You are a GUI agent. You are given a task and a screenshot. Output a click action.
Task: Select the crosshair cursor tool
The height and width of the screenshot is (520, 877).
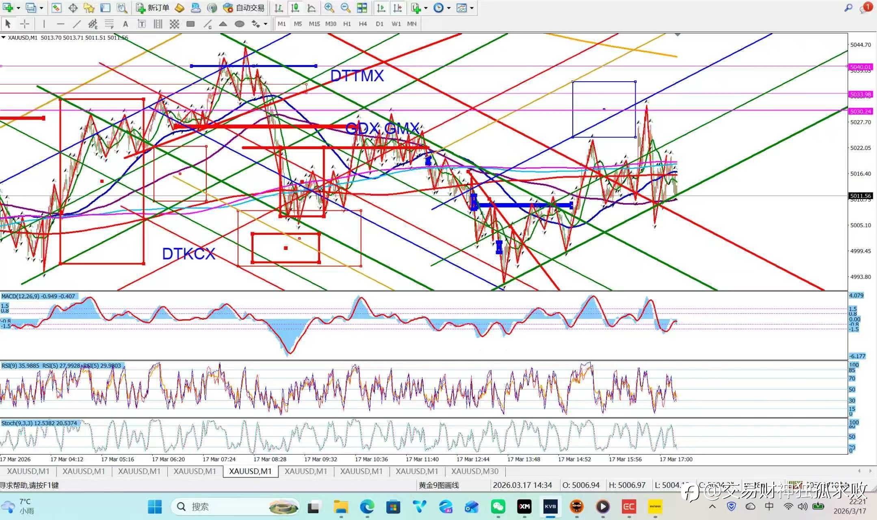tap(24, 24)
